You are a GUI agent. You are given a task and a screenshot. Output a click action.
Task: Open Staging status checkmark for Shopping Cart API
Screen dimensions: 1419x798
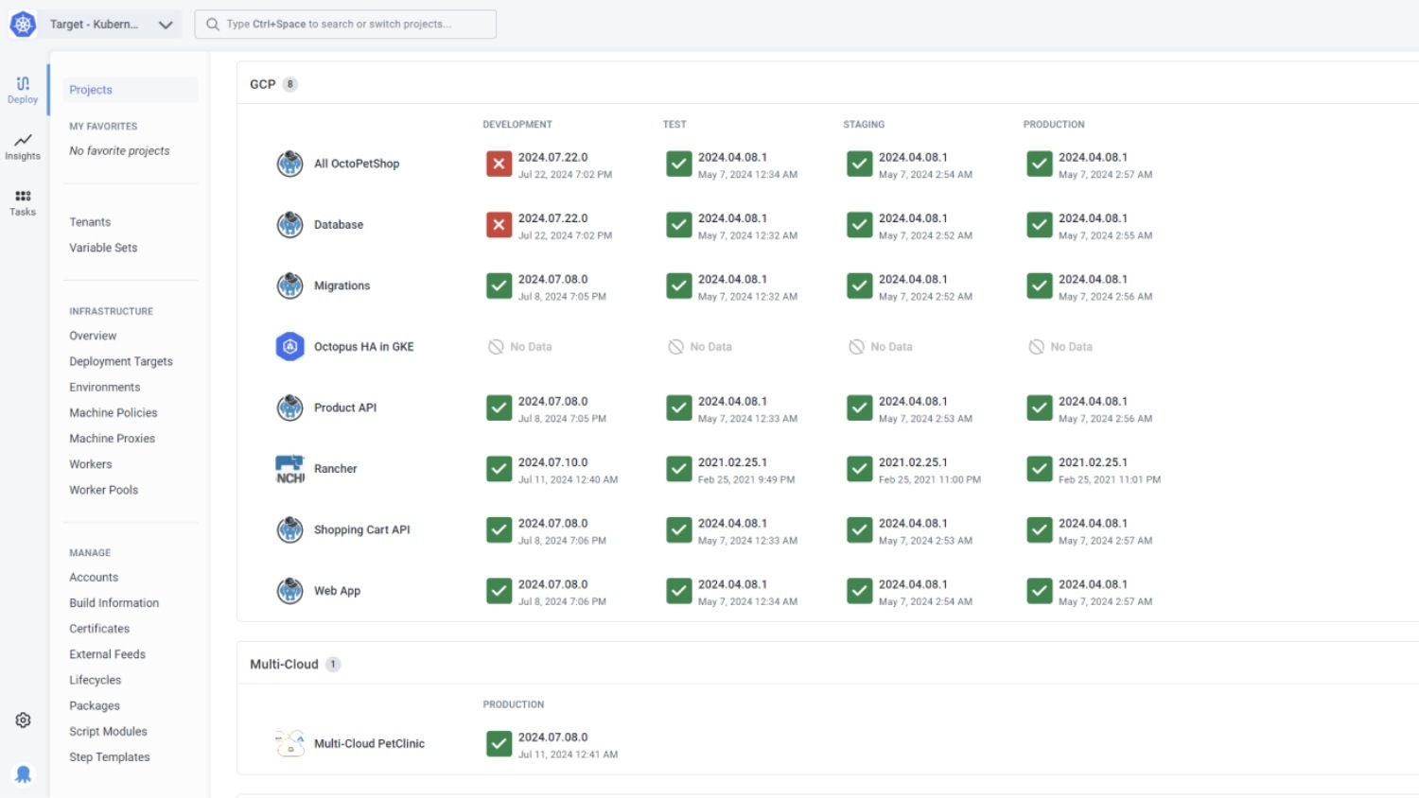tap(860, 530)
